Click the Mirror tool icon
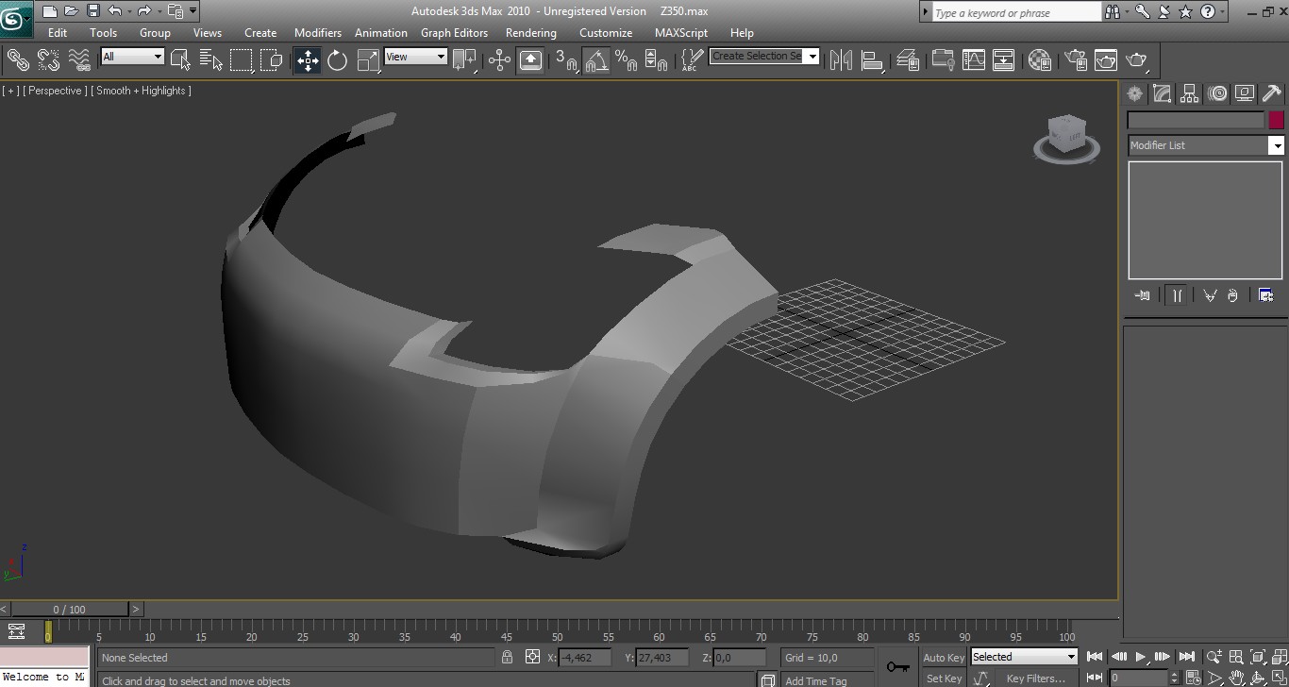Image resolution: width=1289 pixels, height=687 pixels. click(x=841, y=60)
